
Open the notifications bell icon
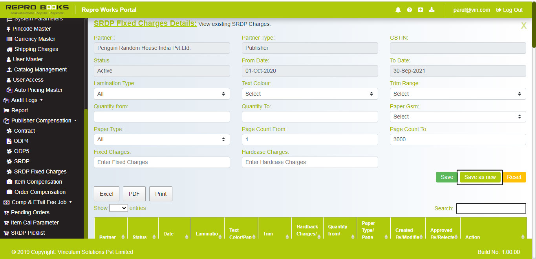click(398, 9)
